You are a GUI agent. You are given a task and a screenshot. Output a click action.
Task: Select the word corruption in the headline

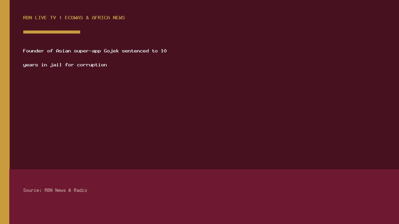pos(92,65)
